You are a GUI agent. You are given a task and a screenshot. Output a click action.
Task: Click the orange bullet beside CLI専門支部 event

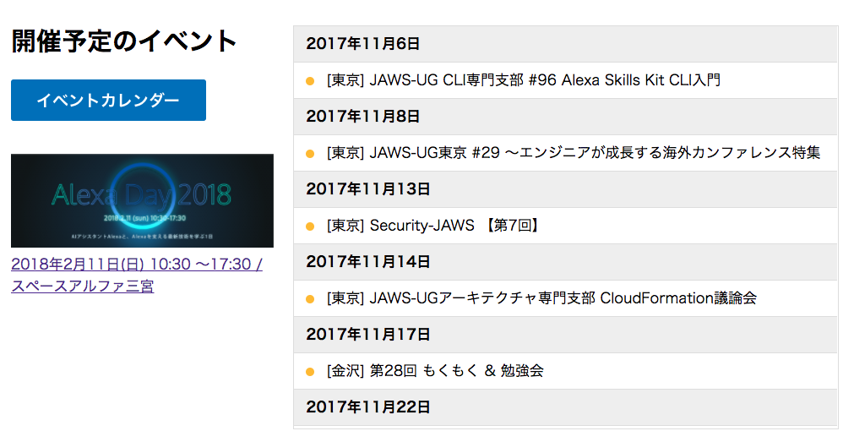coord(310,81)
